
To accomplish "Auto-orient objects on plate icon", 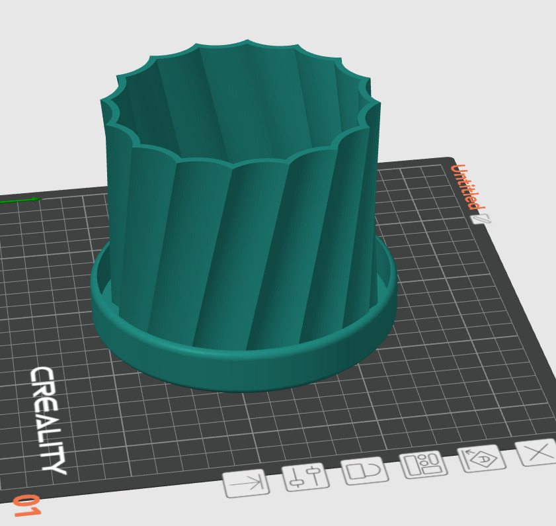I will click(483, 459).
